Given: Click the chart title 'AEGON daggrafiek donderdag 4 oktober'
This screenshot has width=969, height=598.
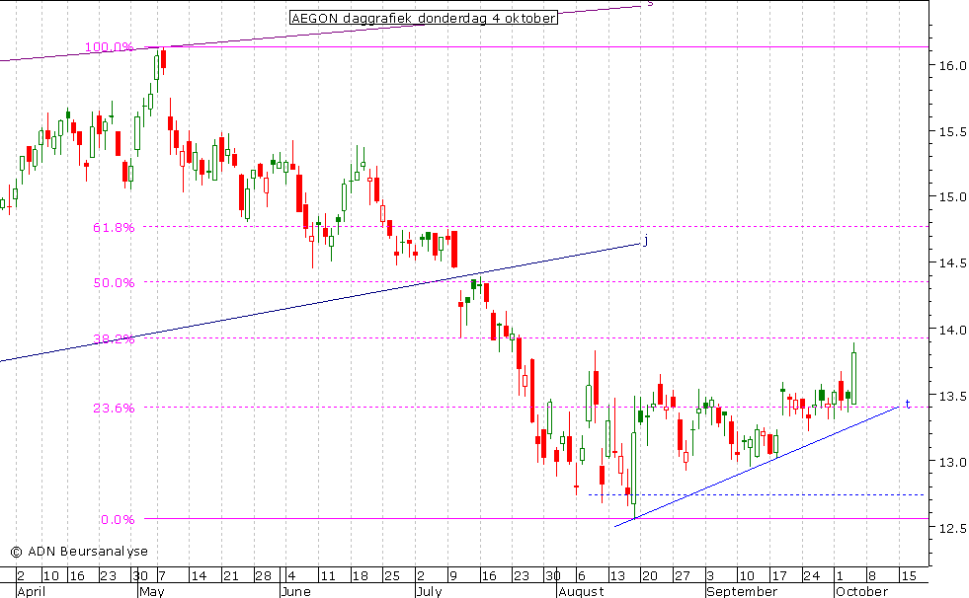Looking at the screenshot, I should (424, 18).
